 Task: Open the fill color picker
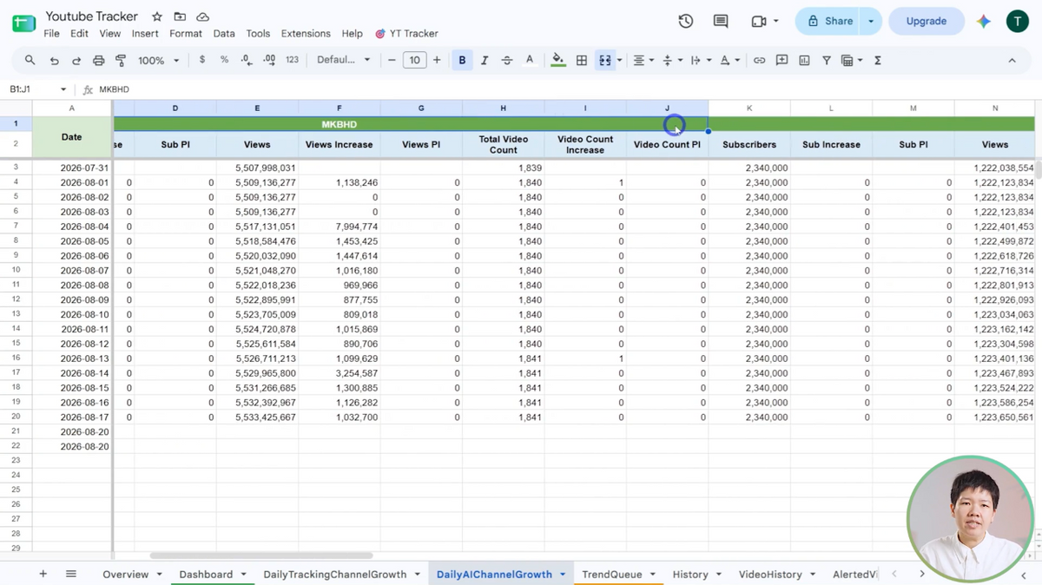(558, 60)
